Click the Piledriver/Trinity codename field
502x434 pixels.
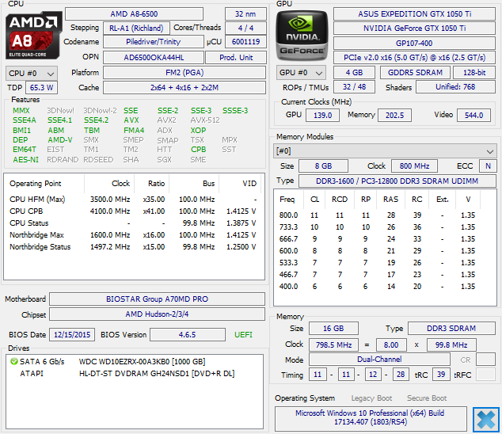click(x=154, y=42)
